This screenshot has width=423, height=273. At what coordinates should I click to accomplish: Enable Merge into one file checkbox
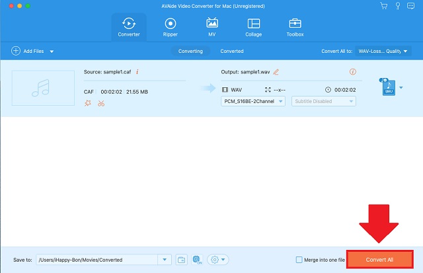pyautogui.click(x=299, y=260)
